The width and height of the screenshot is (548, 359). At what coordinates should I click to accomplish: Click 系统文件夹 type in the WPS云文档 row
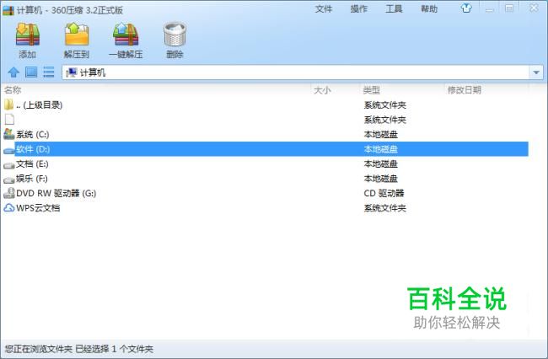pos(384,208)
